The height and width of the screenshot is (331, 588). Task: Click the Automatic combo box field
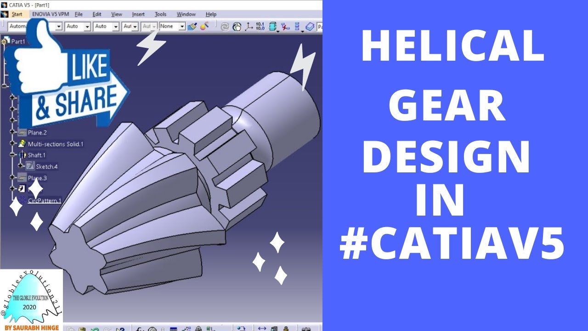click(x=35, y=27)
